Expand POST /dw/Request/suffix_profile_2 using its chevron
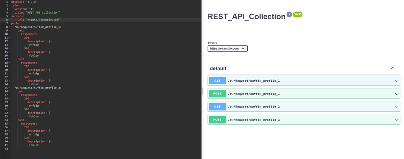404x159 pixels. pyautogui.click(x=397, y=120)
